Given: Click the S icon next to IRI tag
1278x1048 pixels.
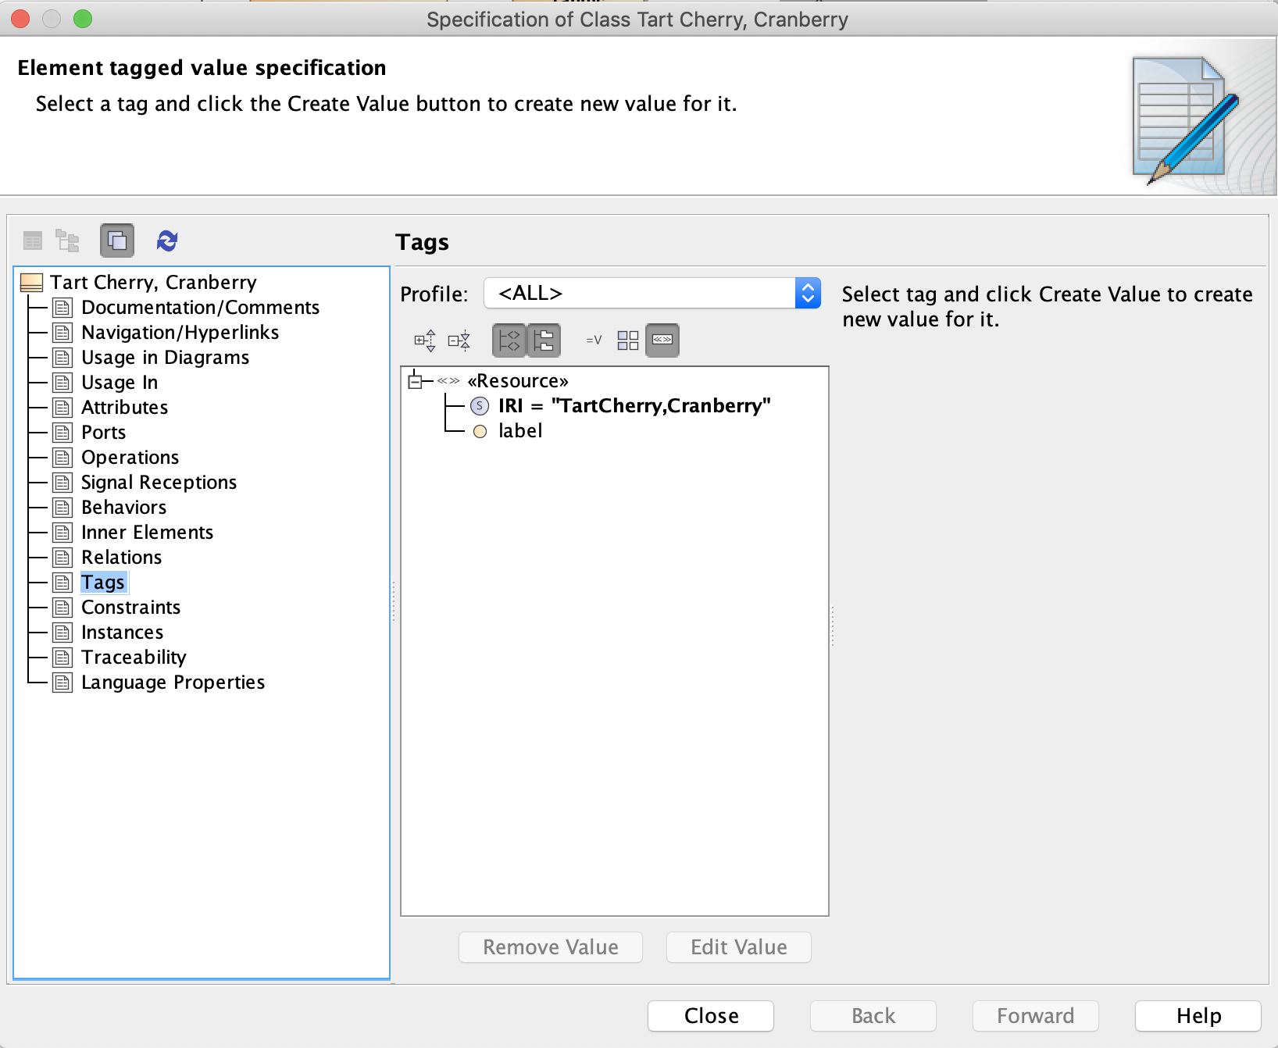Looking at the screenshot, I should pos(480,406).
